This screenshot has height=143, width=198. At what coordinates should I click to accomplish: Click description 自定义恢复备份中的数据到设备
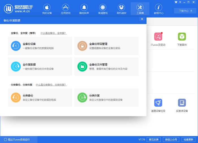click(106, 100)
